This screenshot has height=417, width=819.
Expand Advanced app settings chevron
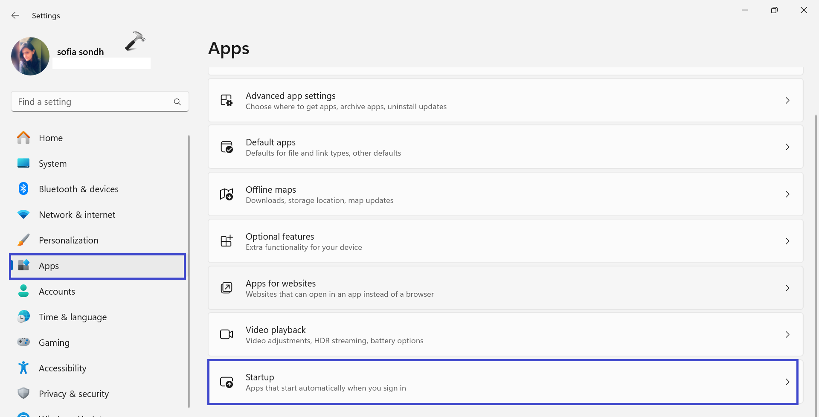point(787,101)
